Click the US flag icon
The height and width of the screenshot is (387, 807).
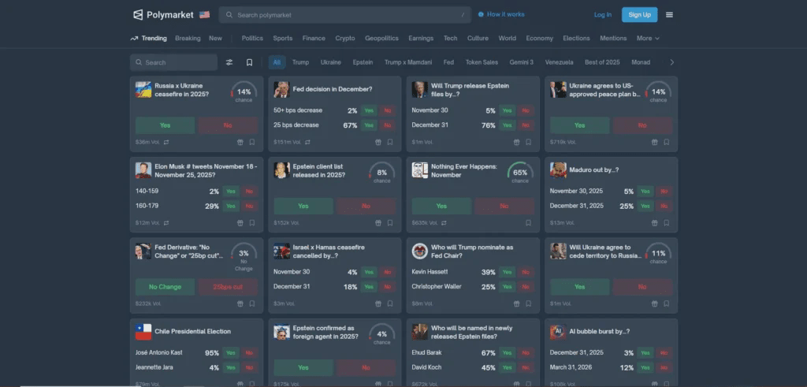point(204,15)
